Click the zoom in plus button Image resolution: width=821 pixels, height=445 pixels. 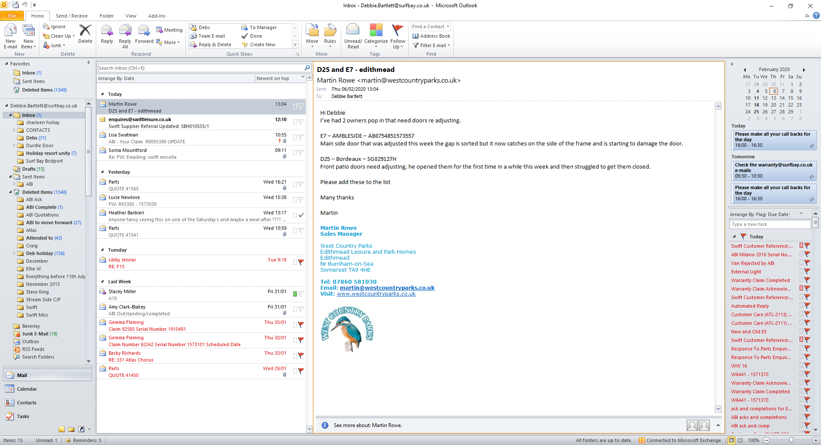click(816, 440)
